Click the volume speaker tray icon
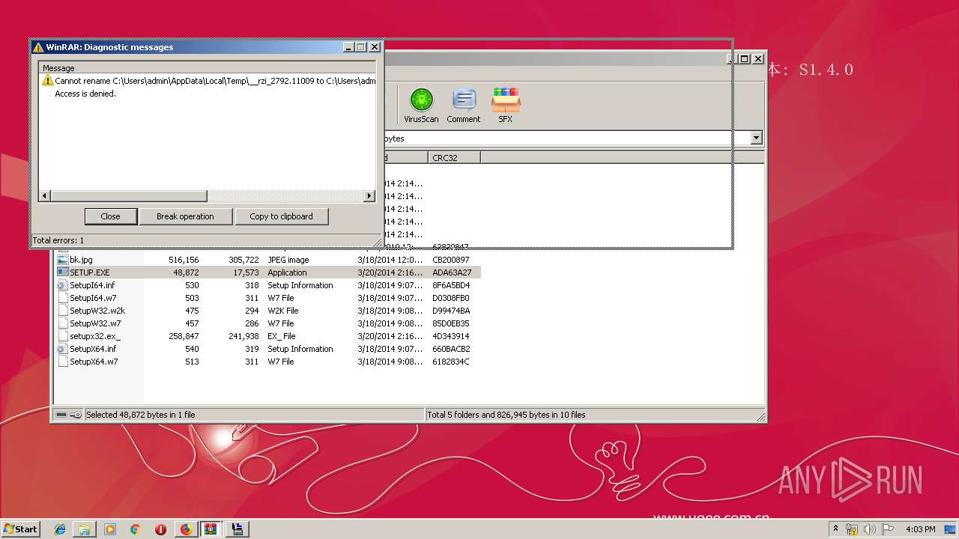 point(870,529)
